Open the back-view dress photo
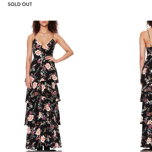 point(146,86)
